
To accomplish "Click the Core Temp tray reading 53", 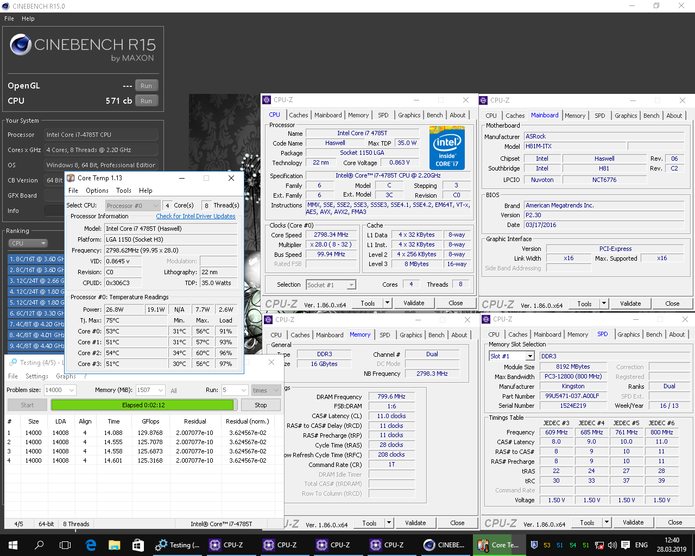I will click(x=547, y=545).
